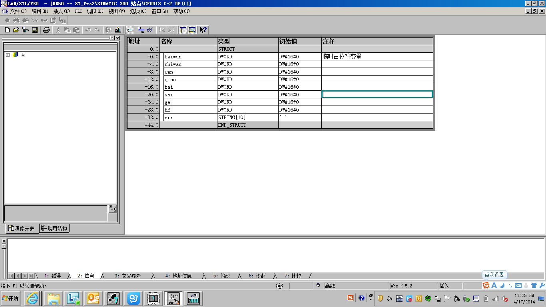
Task: Click the up/back button in overview description pane
Action: (113, 209)
